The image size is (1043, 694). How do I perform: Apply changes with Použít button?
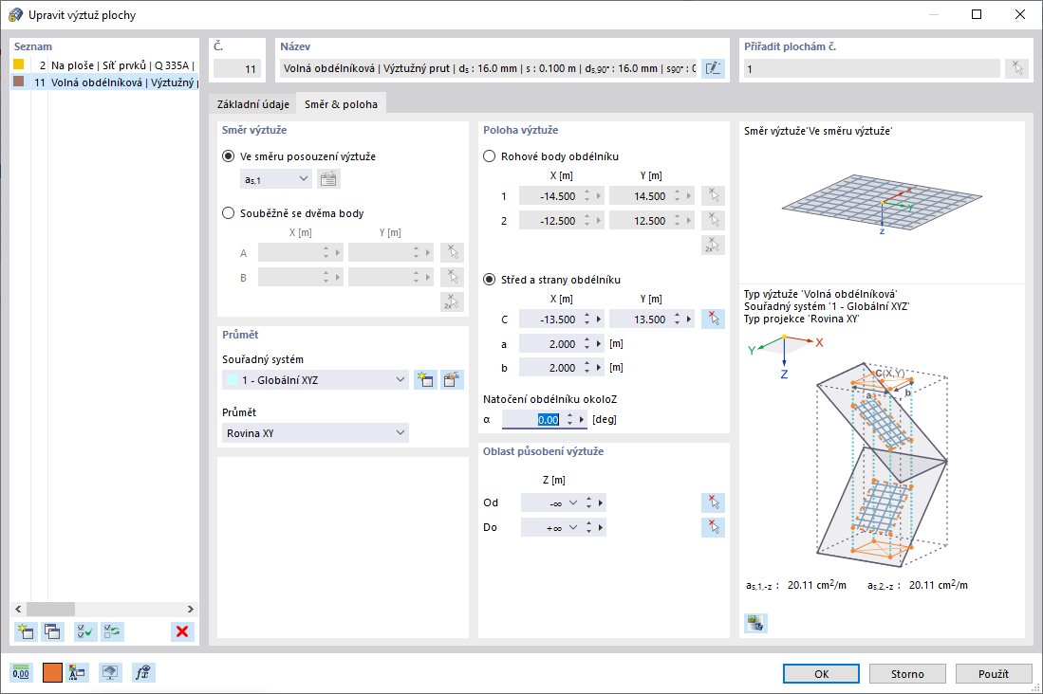[994, 673]
